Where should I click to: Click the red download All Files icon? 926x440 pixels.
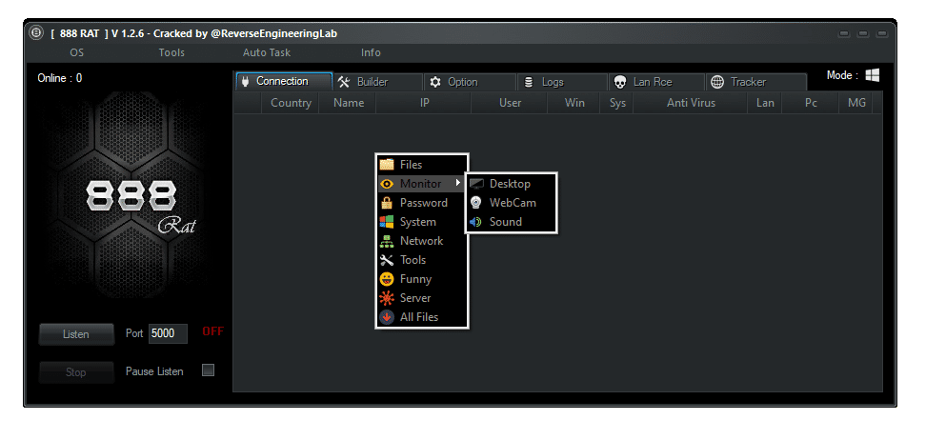pos(387,317)
